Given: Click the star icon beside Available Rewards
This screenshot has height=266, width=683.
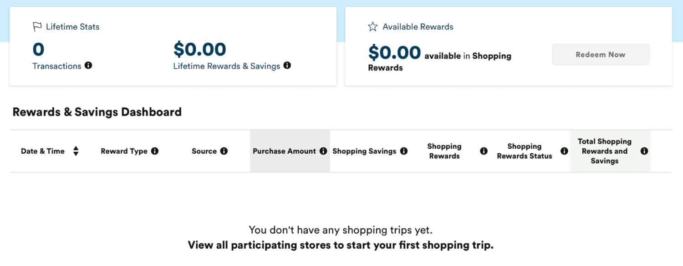Looking at the screenshot, I should 373,26.
